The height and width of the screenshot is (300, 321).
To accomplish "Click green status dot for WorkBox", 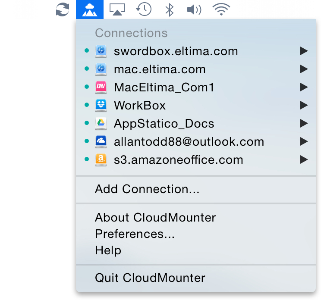I will tap(87, 105).
